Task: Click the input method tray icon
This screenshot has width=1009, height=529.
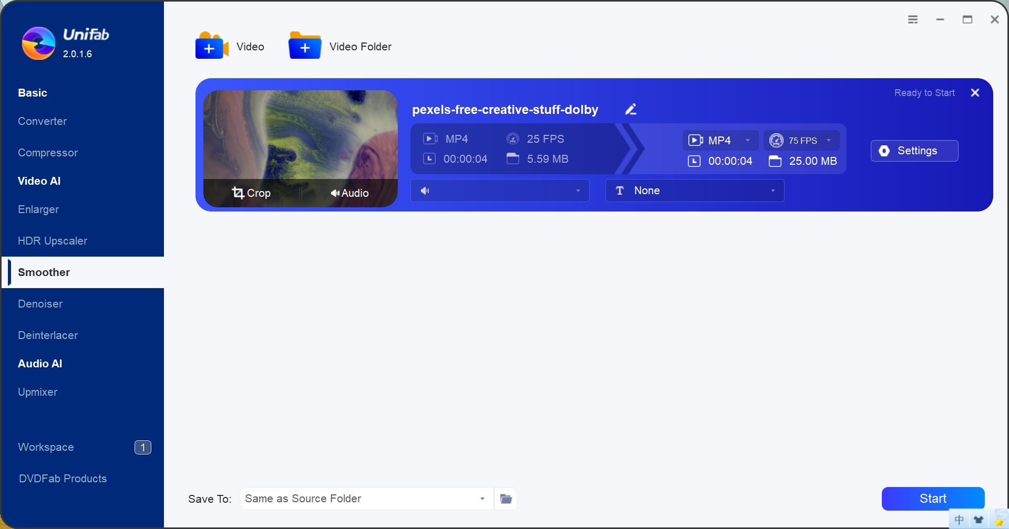Action: point(960,519)
